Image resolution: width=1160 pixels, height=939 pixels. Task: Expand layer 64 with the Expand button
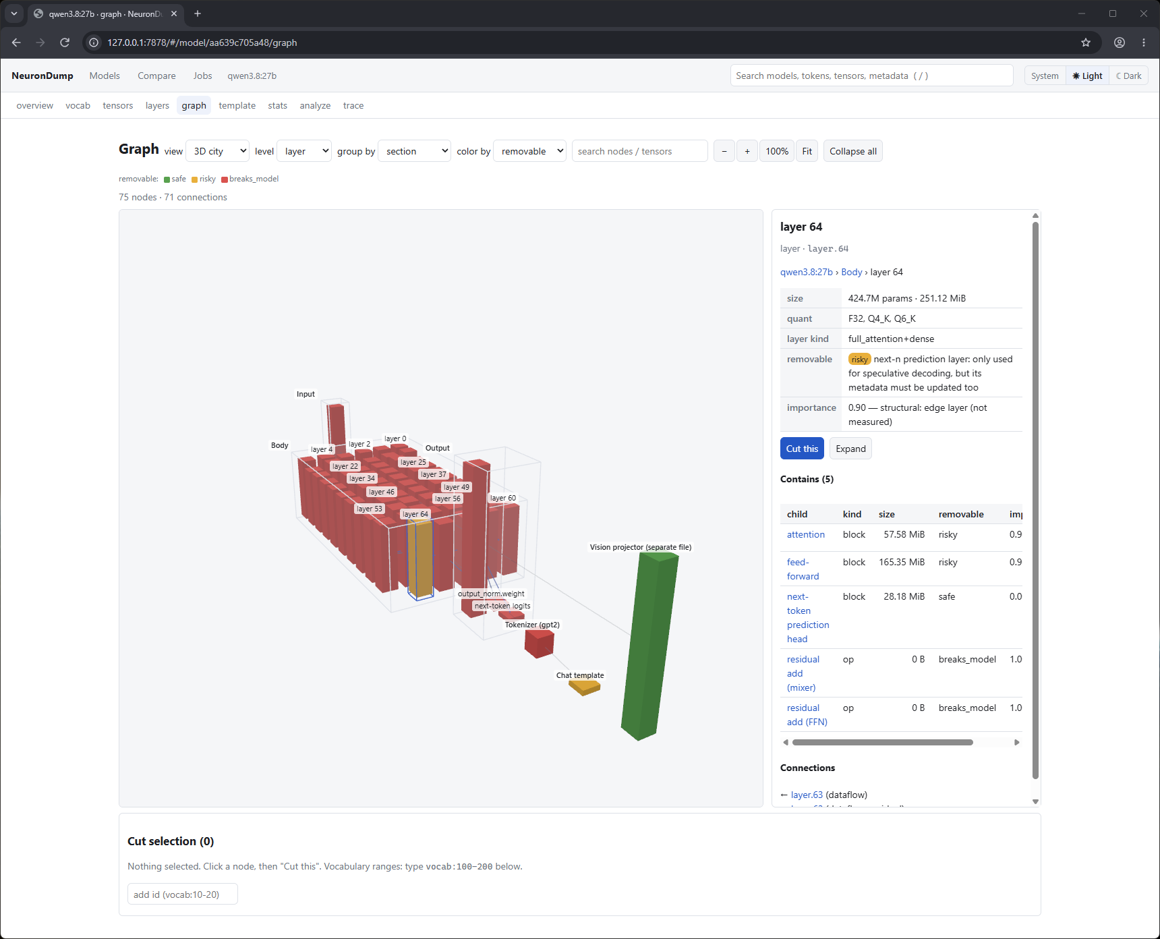[850, 449]
